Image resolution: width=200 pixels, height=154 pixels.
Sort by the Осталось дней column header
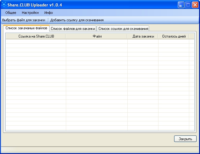coord(174,36)
